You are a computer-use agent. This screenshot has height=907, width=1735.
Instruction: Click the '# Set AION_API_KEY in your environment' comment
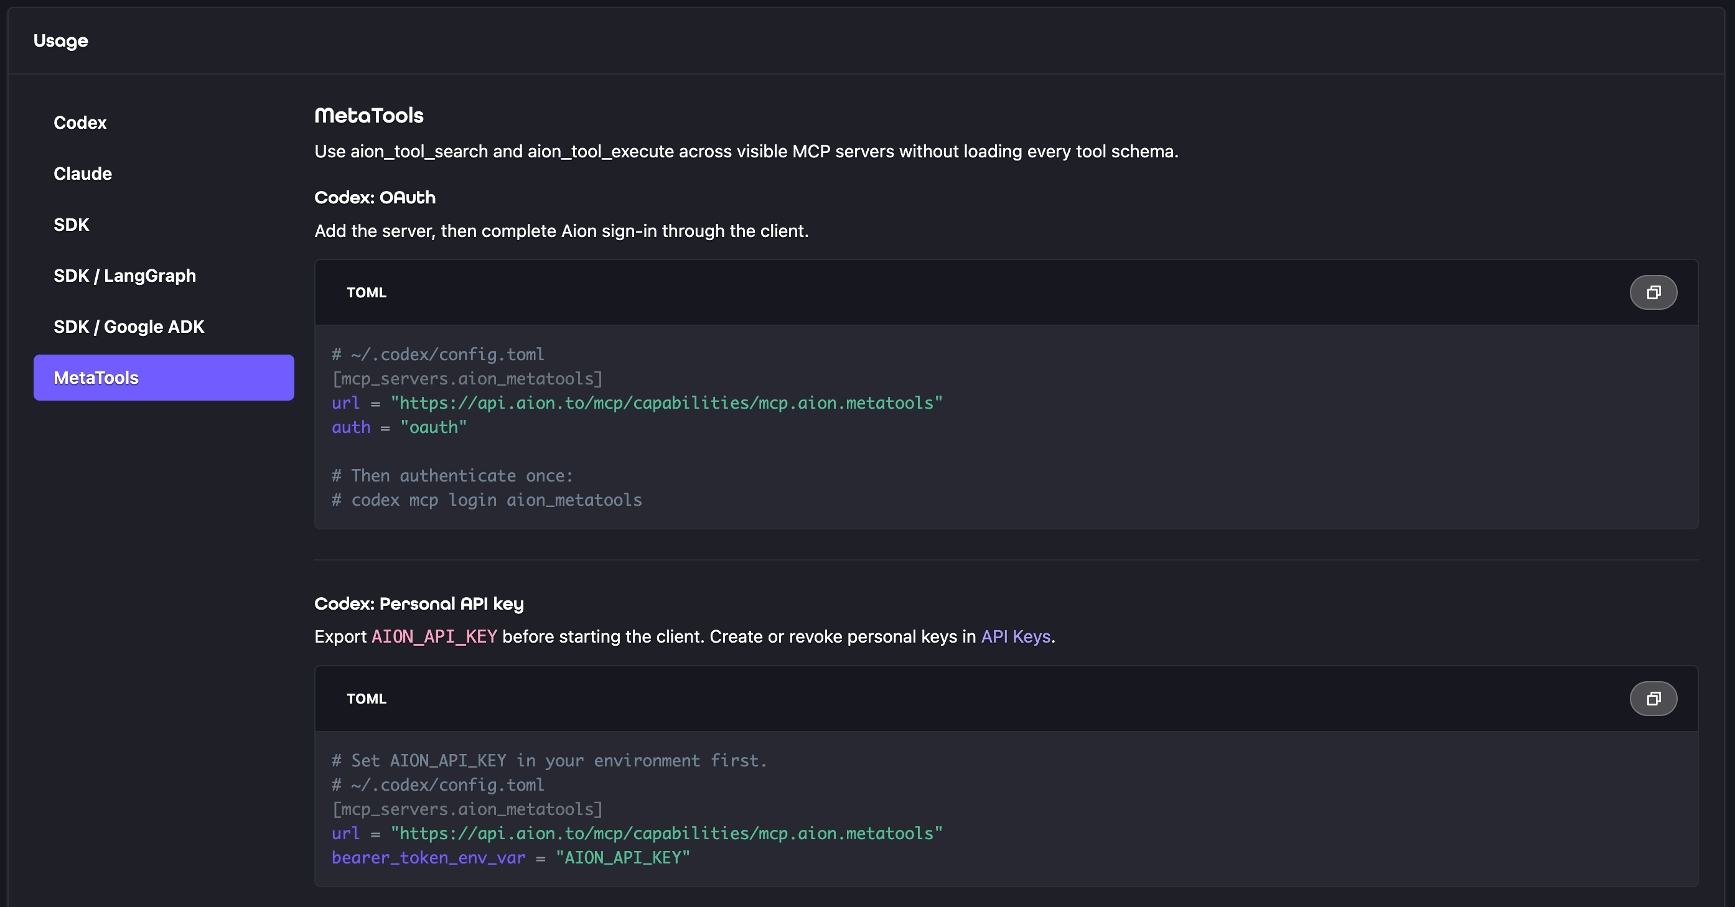click(x=549, y=760)
